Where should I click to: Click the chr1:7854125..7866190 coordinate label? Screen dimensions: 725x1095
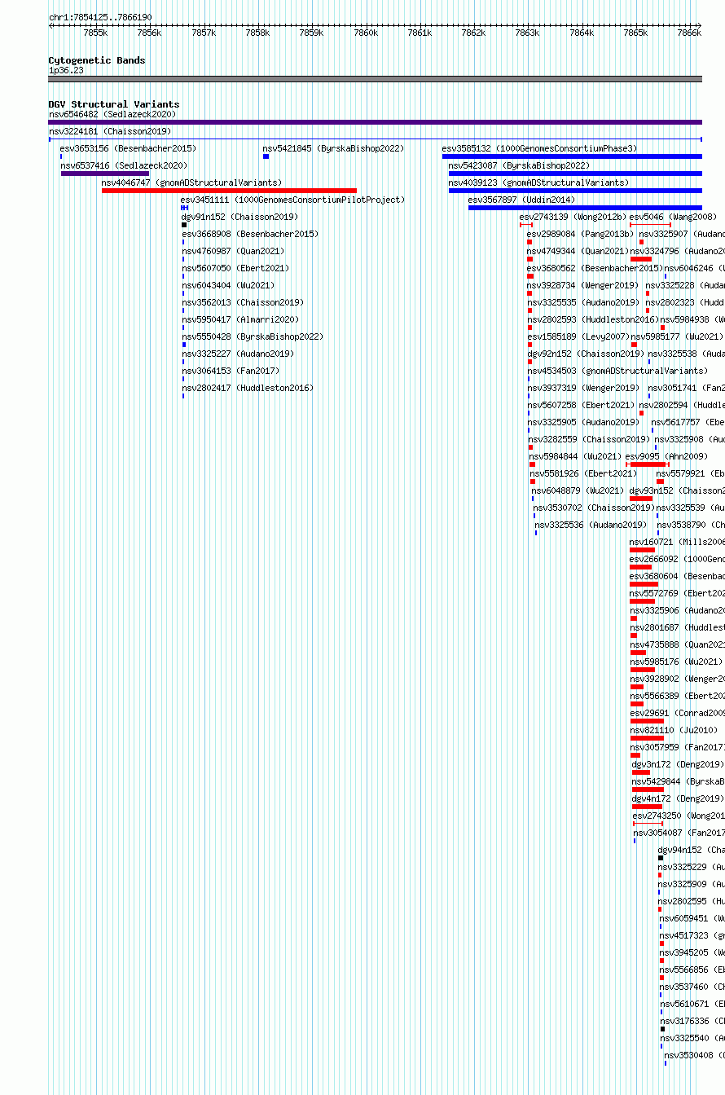tap(100, 17)
